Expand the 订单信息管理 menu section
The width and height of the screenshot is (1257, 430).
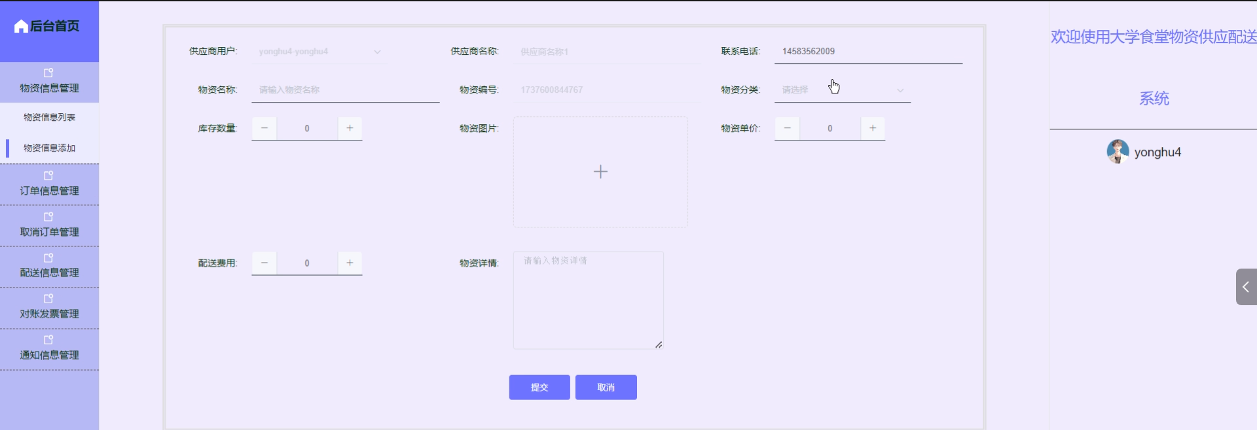[49, 184]
